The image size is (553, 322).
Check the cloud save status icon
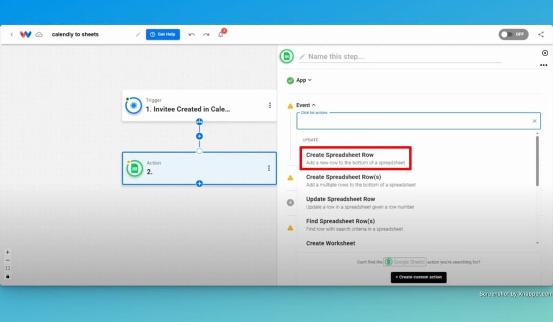[39, 35]
